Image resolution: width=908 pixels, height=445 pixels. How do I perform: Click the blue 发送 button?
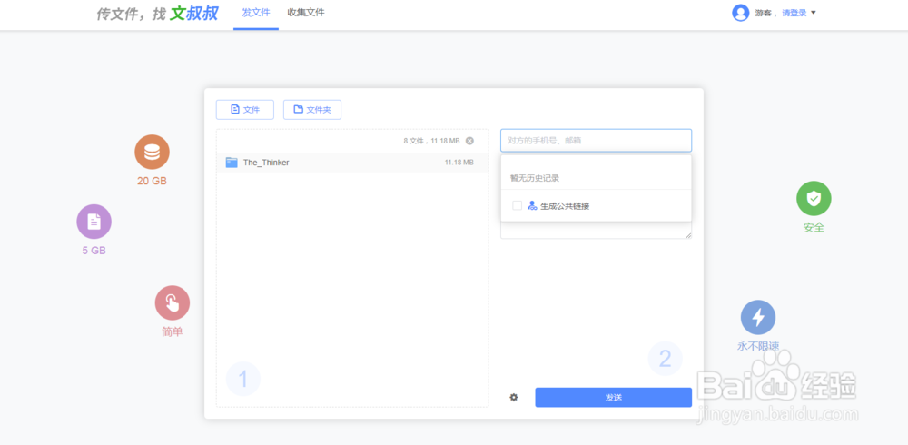pyautogui.click(x=613, y=398)
